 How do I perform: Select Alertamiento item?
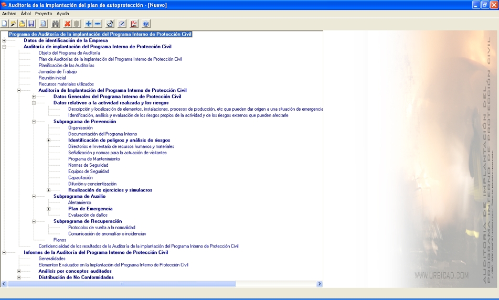(x=80, y=202)
